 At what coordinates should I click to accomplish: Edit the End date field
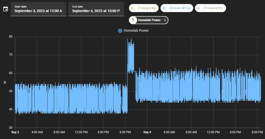pyautogui.click(x=96, y=9)
